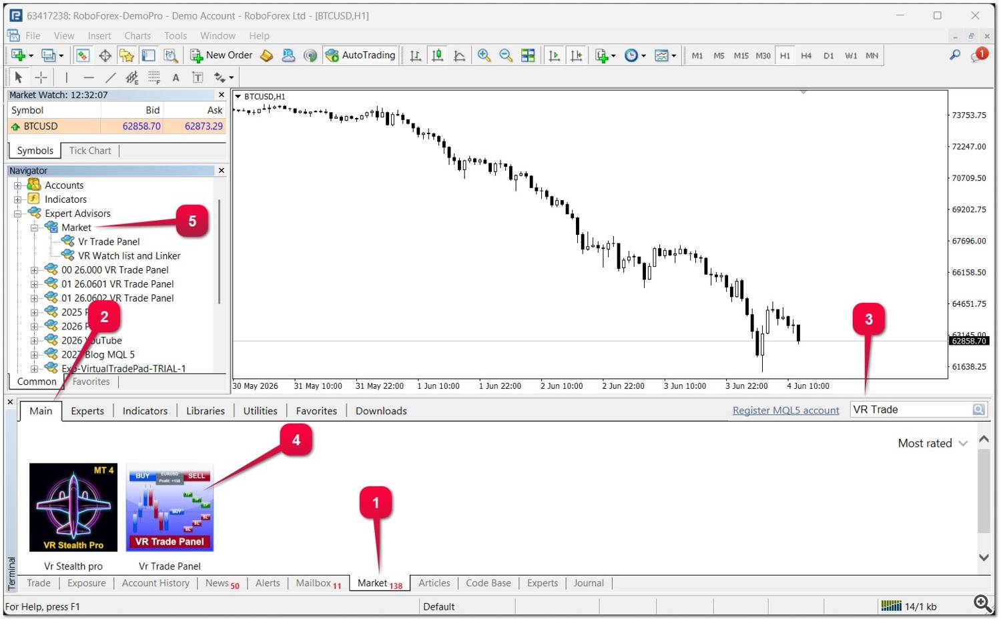Screen dimensions: 1001x621
Task: Expand the Accounts node in Navigator
Action: pyautogui.click(x=18, y=185)
